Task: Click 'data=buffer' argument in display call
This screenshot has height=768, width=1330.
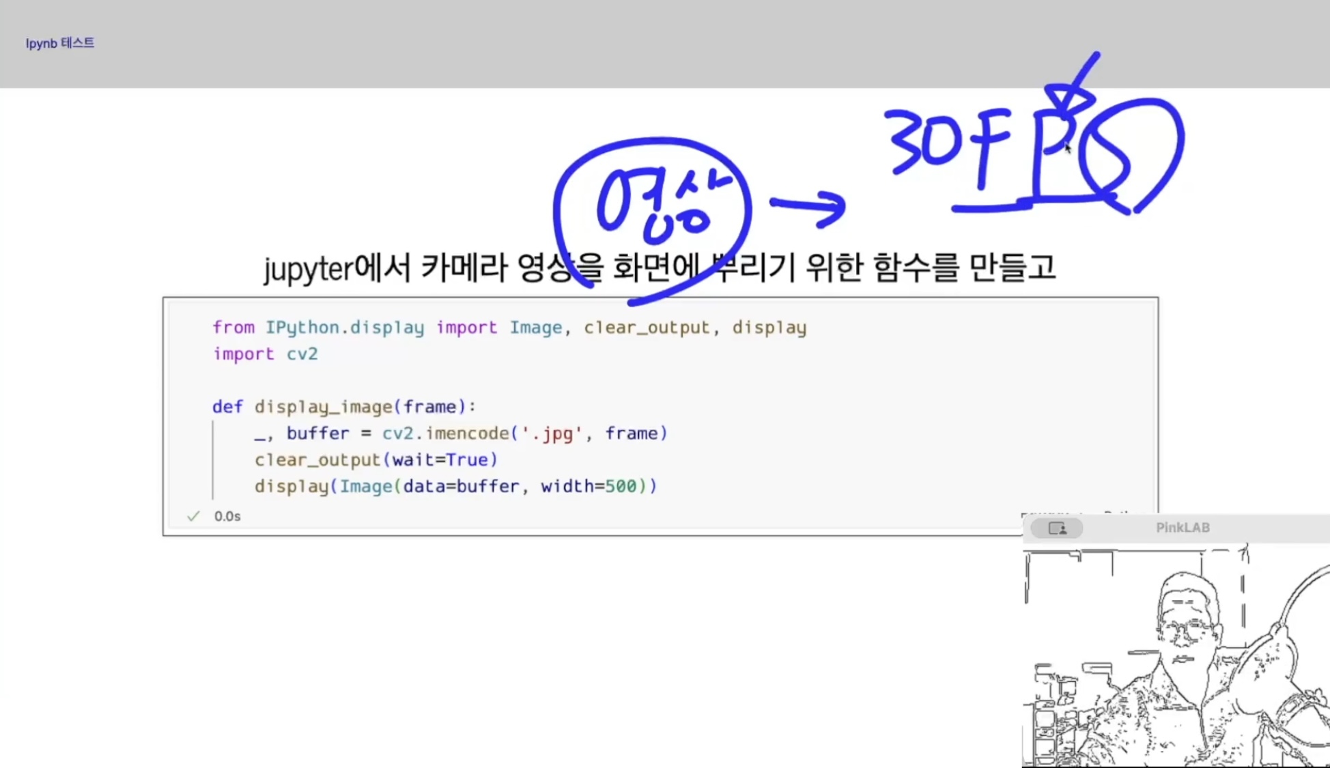Action: 461,486
